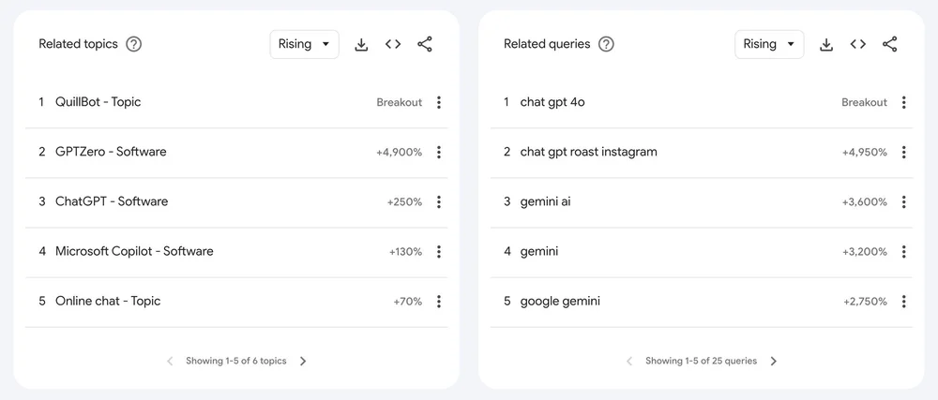Open help for Related topics
The height and width of the screenshot is (400, 938).
pyautogui.click(x=134, y=44)
